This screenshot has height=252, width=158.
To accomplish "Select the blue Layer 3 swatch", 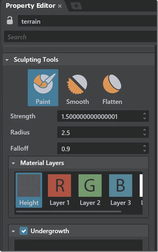I will tap(121, 185).
